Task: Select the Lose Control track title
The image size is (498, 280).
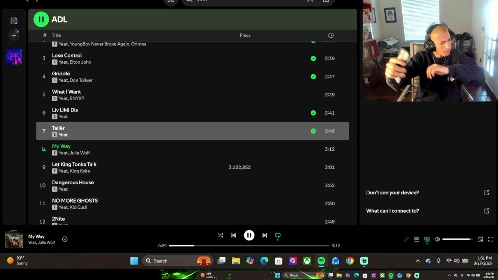Action: [67, 56]
